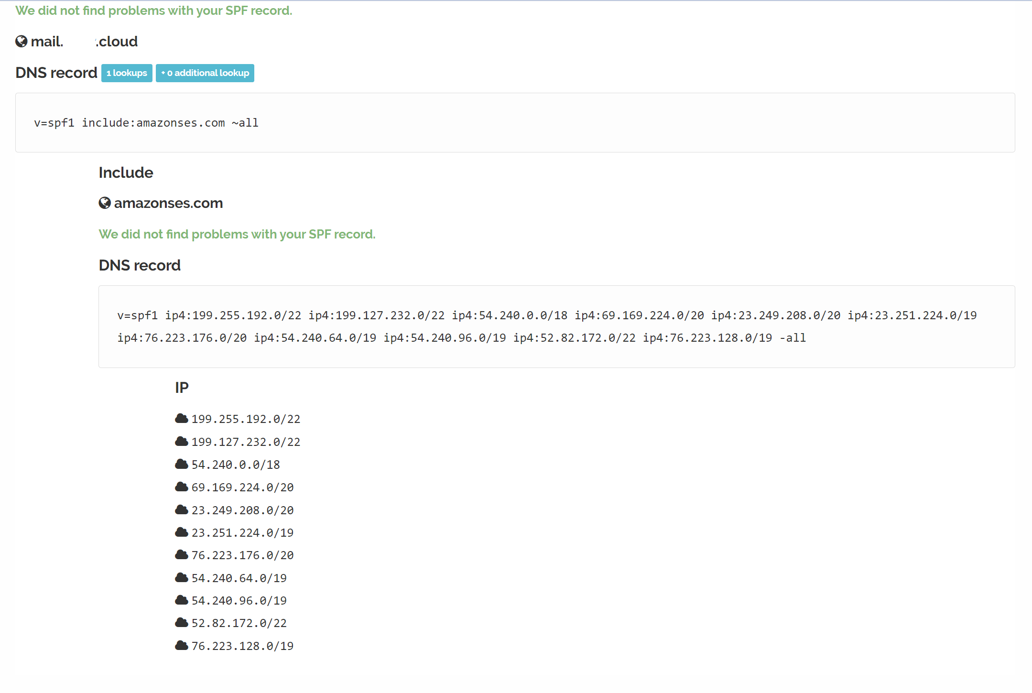This screenshot has width=1032, height=693.
Task: Click cloud icon for 54.240.0.0/18
Action: pos(182,464)
